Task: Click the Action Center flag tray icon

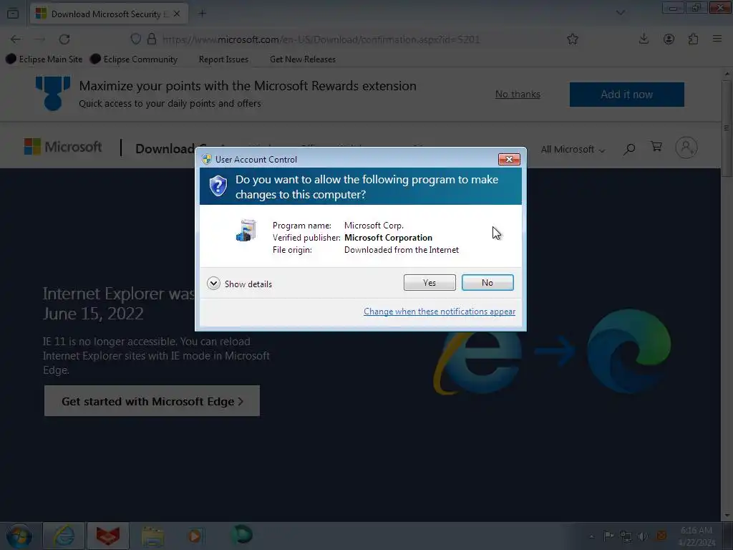Action: tap(608, 536)
